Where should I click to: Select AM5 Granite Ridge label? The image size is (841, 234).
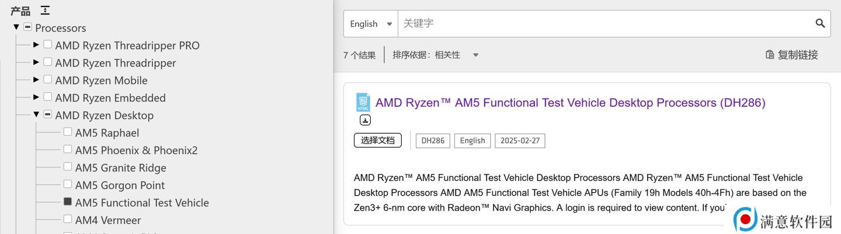click(120, 168)
